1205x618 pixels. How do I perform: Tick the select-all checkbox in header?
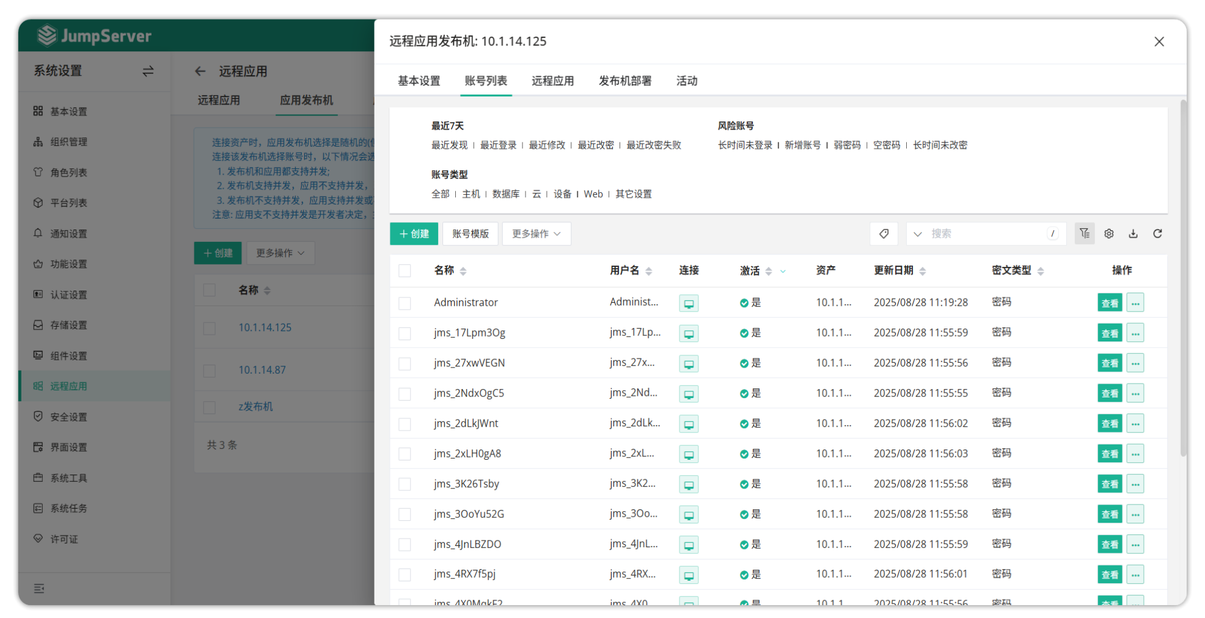[405, 271]
